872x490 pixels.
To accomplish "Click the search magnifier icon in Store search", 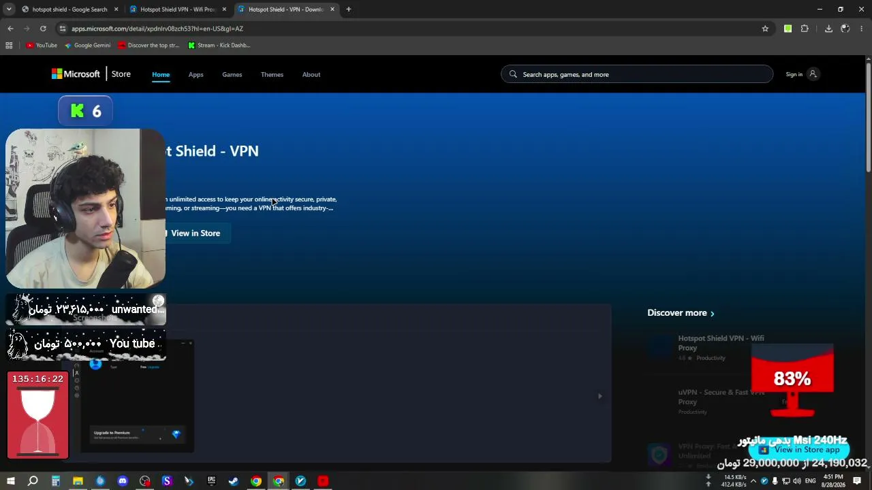I will click(x=513, y=74).
